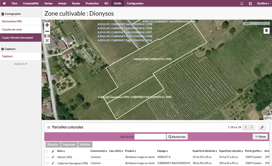Click the MERLOT N cépage cell
Viewport: 272px width, 166px height.
coord(164,157)
